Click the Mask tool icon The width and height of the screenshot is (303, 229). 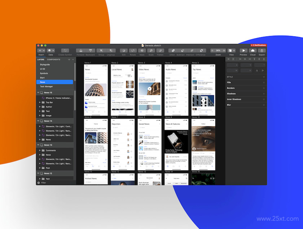click(x=142, y=50)
